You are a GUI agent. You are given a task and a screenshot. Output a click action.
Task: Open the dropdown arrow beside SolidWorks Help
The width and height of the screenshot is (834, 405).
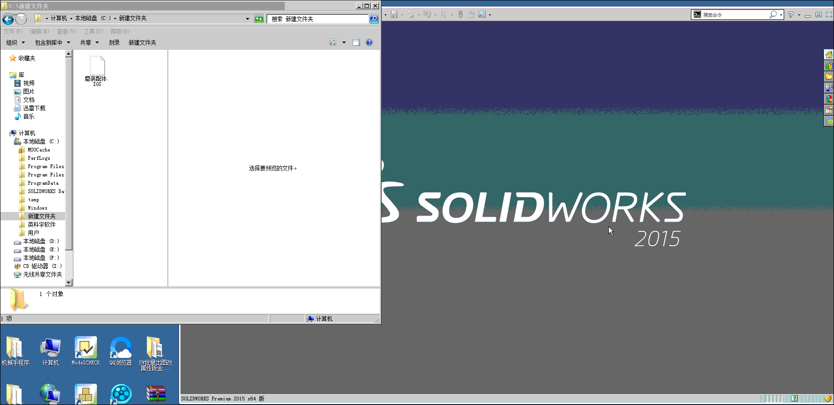(x=799, y=15)
